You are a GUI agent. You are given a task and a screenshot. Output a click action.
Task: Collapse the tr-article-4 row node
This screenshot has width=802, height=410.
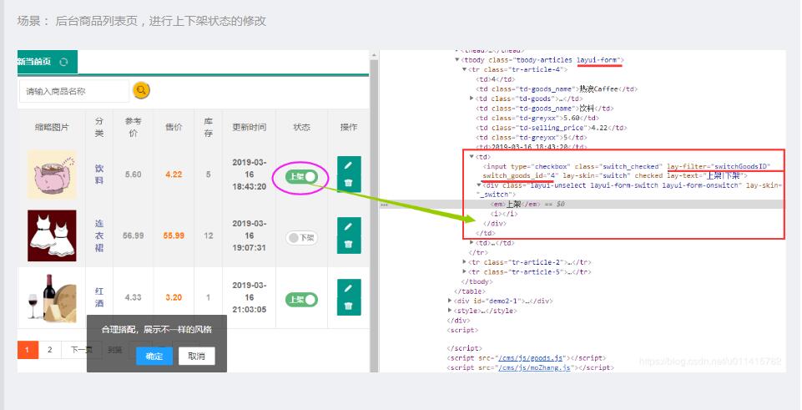click(x=464, y=69)
